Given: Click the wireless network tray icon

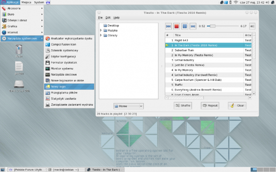Looking at the screenshot, I should [235, 2].
